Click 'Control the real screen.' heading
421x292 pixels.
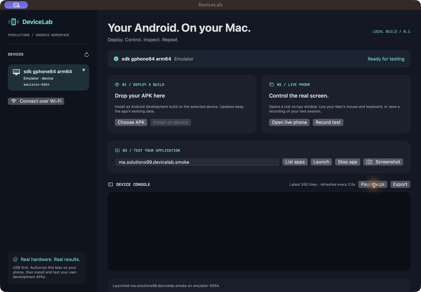pyautogui.click(x=299, y=96)
